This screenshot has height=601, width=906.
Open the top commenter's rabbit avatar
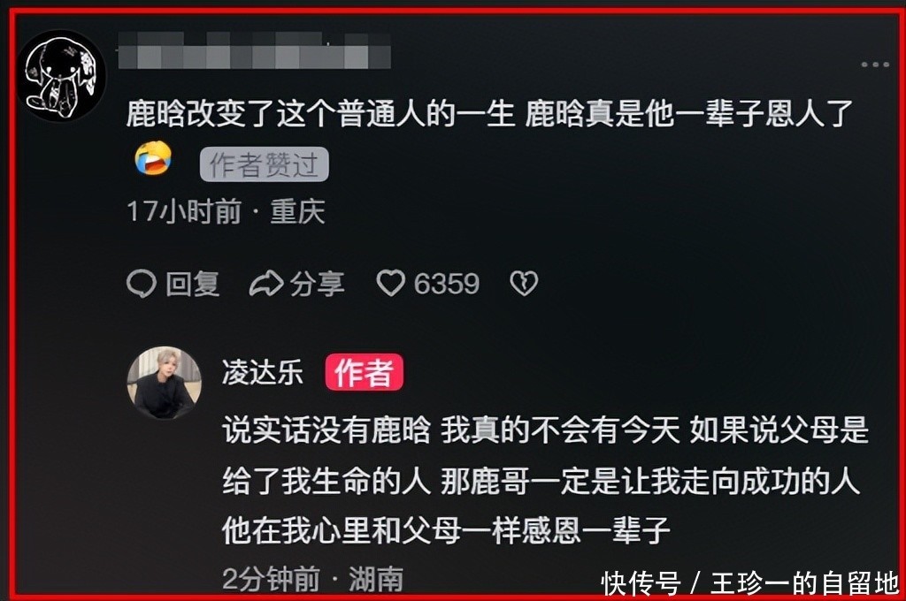coord(61,76)
